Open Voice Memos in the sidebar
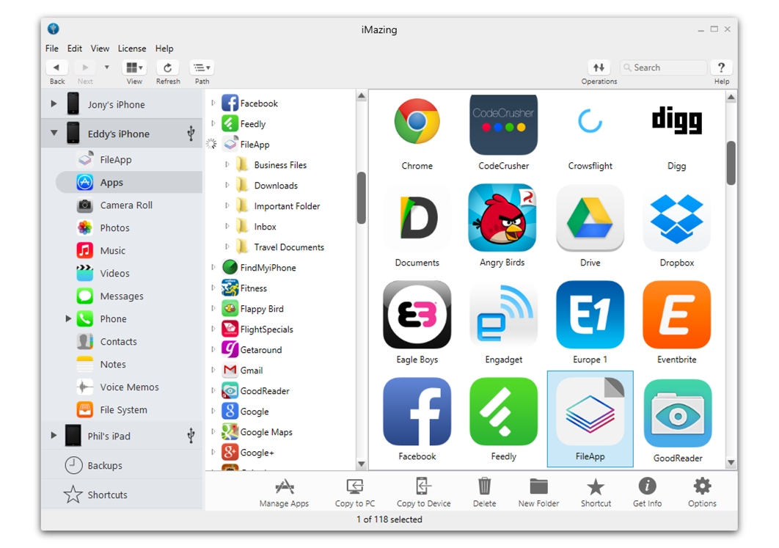This screenshot has width=779, height=548. tap(128, 387)
